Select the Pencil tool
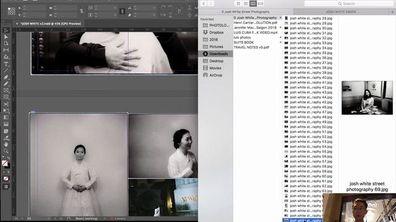The height and width of the screenshot is (222, 396). pyautogui.click(x=6, y=84)
